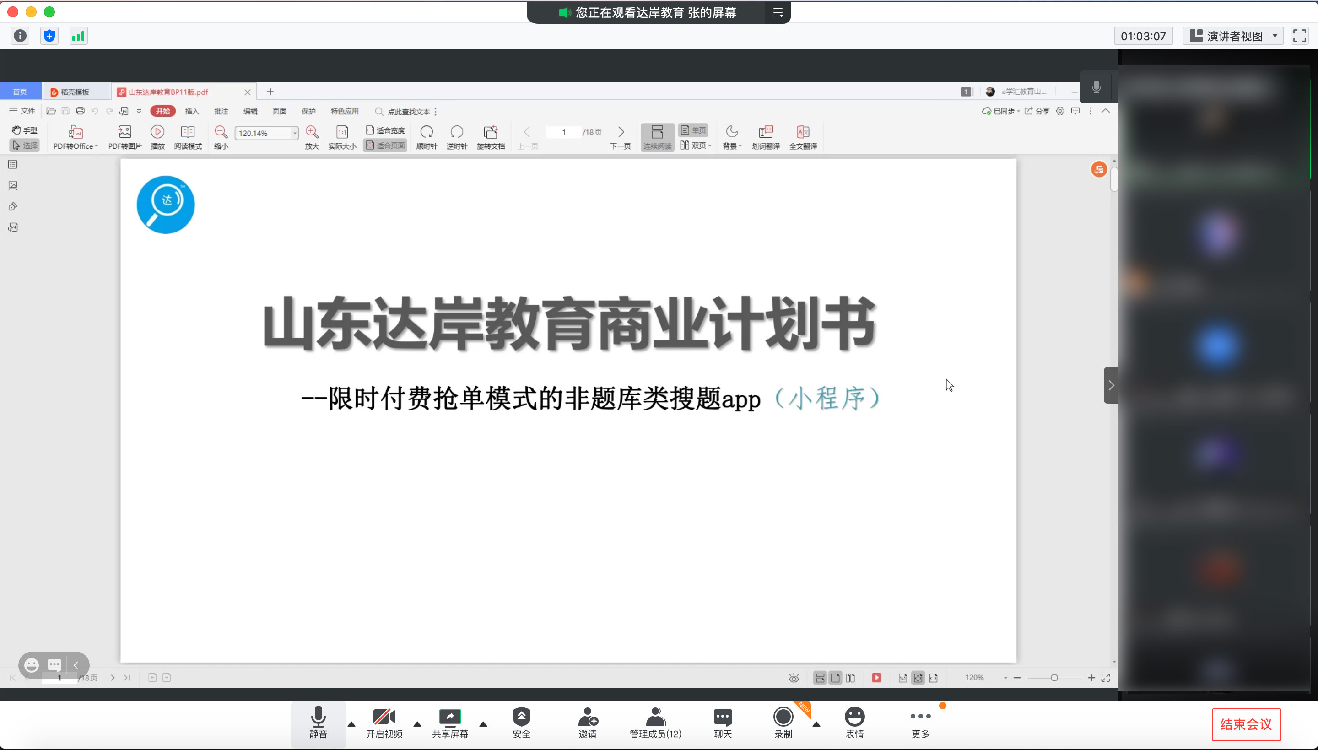Expand the 演讲者视图 view dropdown
The height and width of the screenshot is (750, 1318).
click(1275, 36)
